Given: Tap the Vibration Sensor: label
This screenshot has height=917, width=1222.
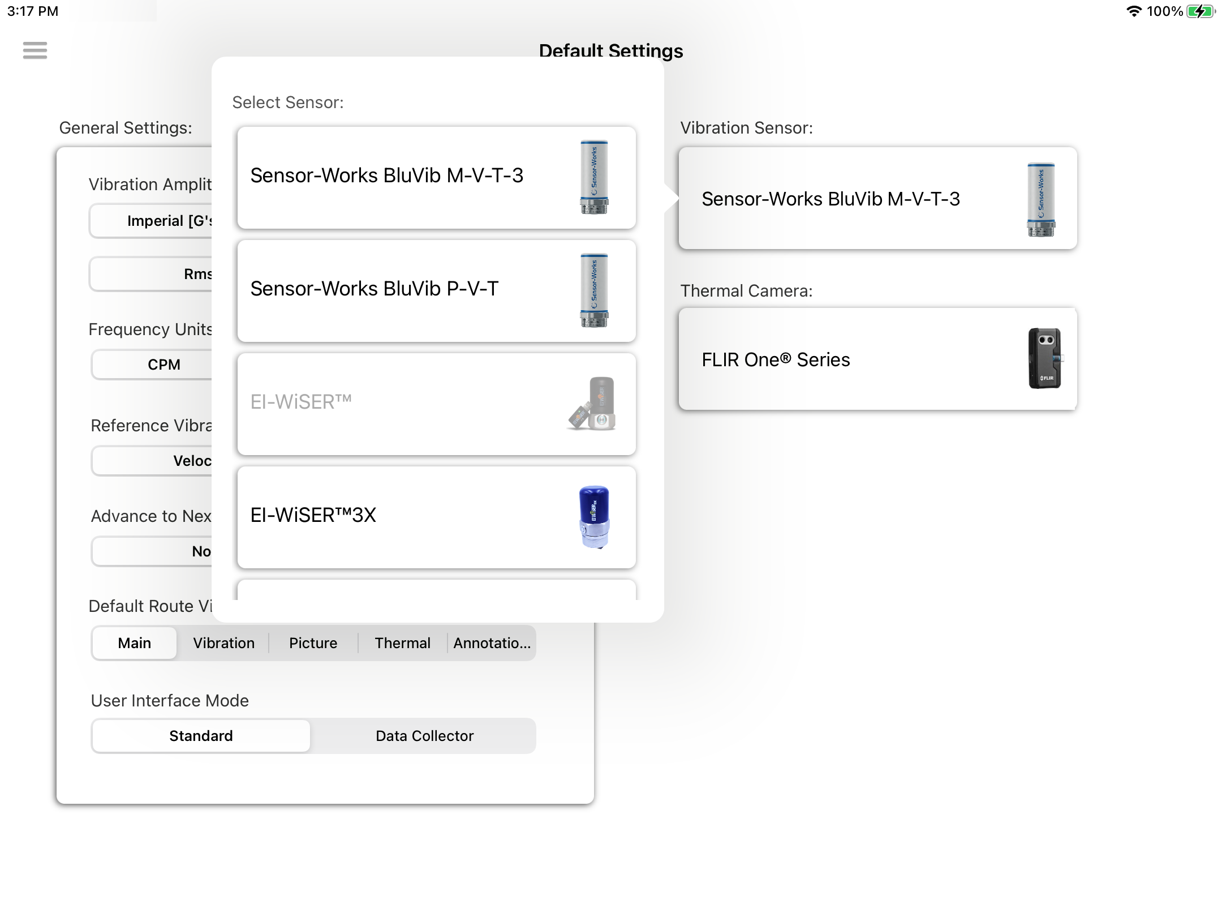Looking at the screenshot, I should click(746, 128).
